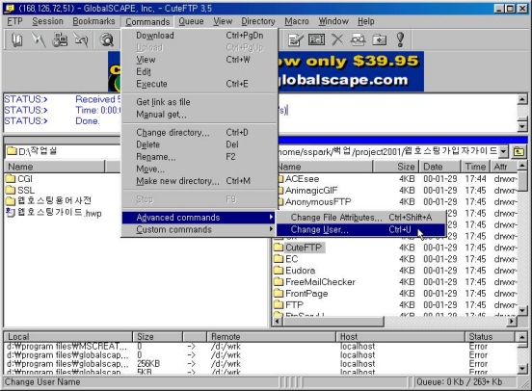
Task: Click the Rename text-box toolbar icon
Action: pyautogui.click(x=316, y=39)
